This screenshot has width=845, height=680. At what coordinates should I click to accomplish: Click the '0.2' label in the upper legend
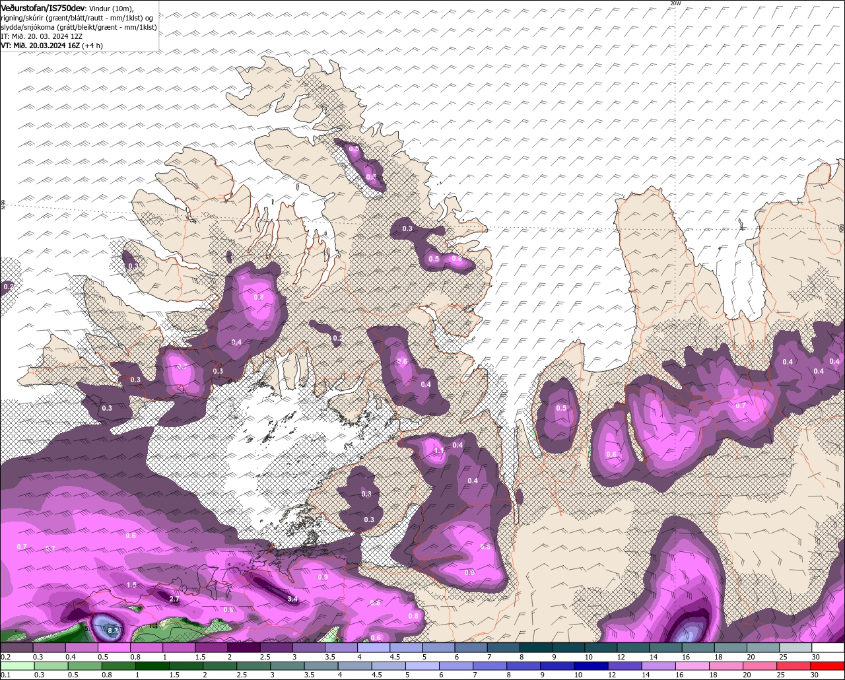pyautogui.click(x=6, y=657)
